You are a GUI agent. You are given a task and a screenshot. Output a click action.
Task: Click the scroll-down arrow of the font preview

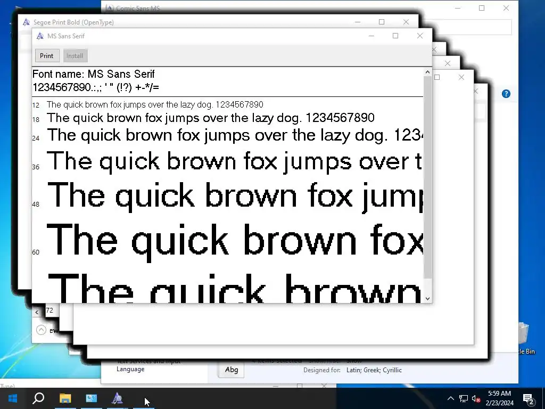point(427,298)
